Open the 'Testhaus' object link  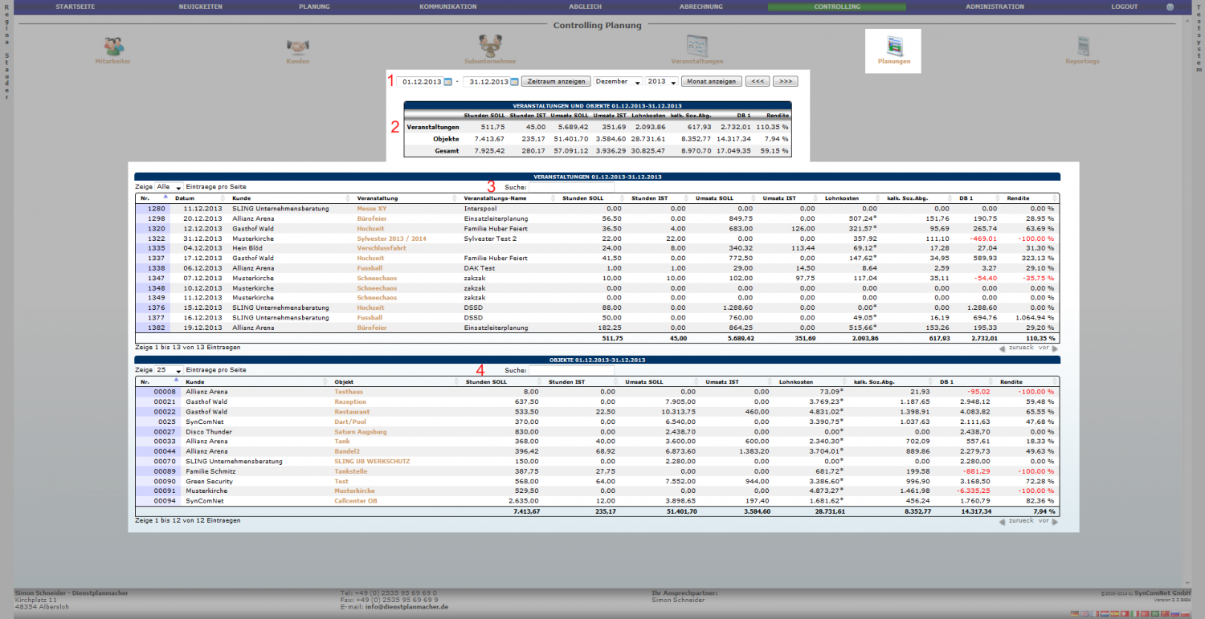point(348,391)
